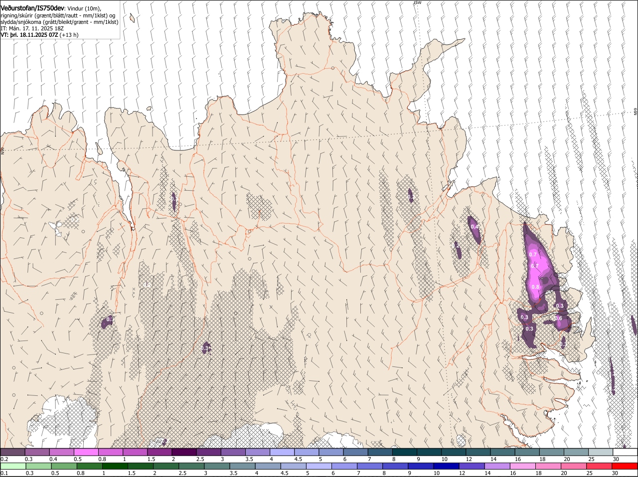Select the lavender snow legend swatch starting at 4
638x477 pixels.
click(282, 452)
